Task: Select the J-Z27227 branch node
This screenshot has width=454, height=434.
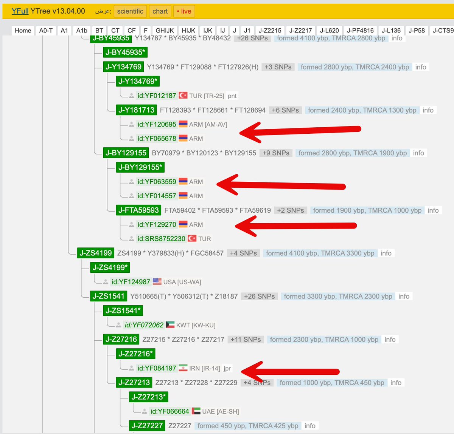Action: (147, 426)
